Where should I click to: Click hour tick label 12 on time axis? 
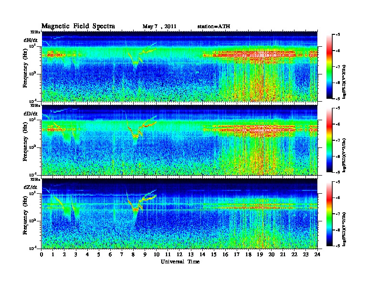tap(179, 254)
